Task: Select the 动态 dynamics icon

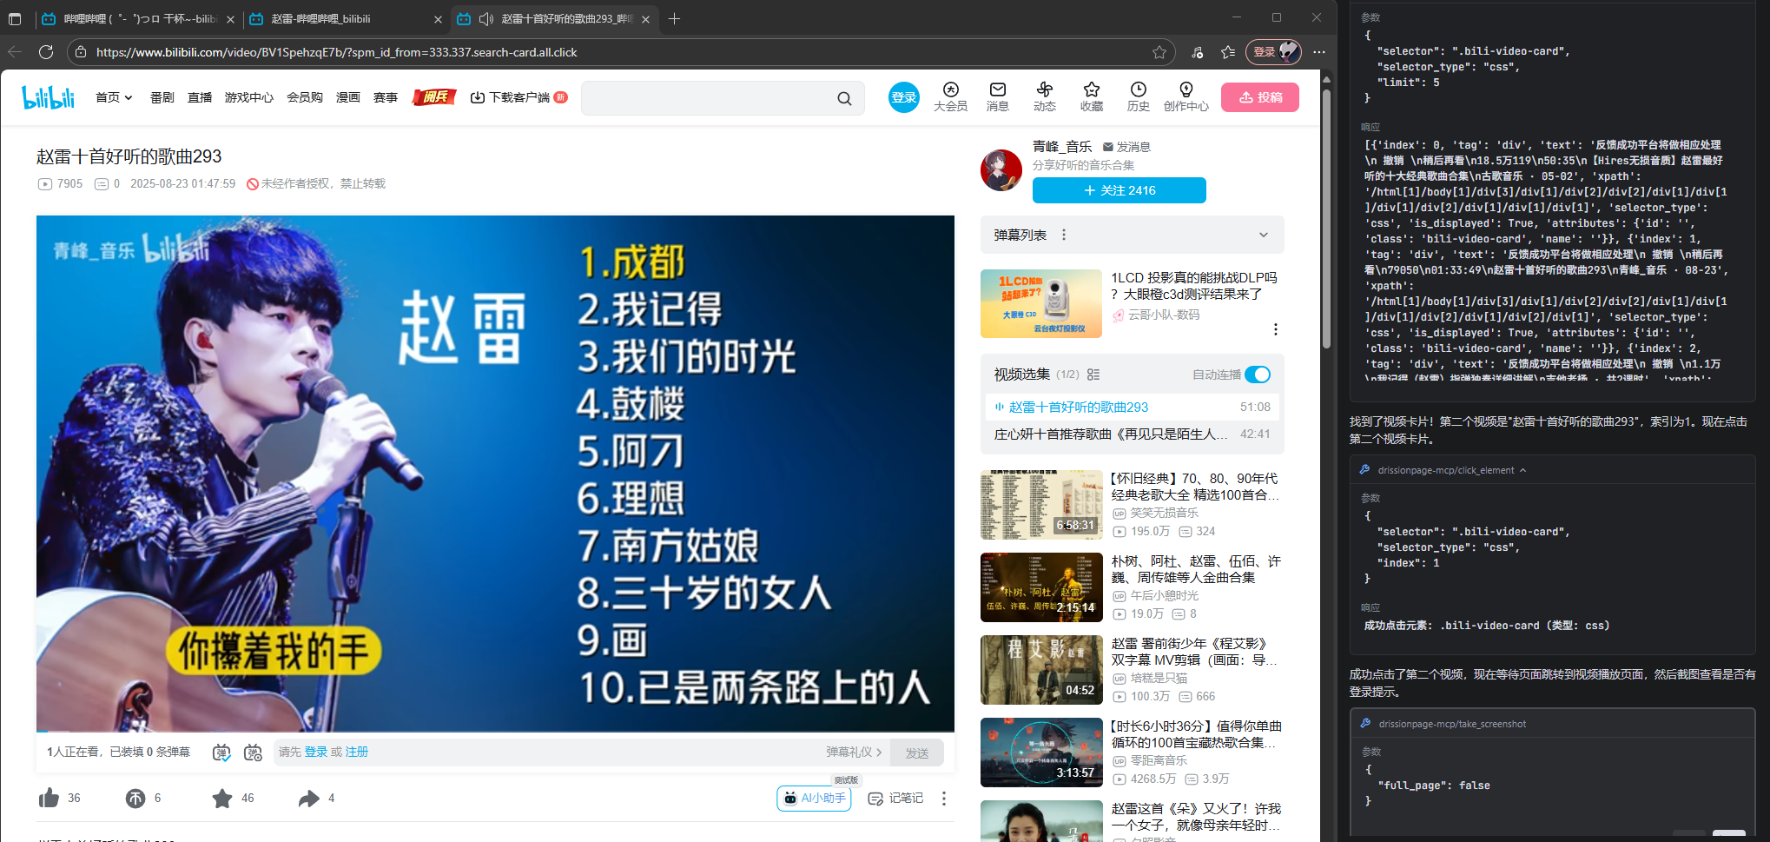Action: [1044, 96]
